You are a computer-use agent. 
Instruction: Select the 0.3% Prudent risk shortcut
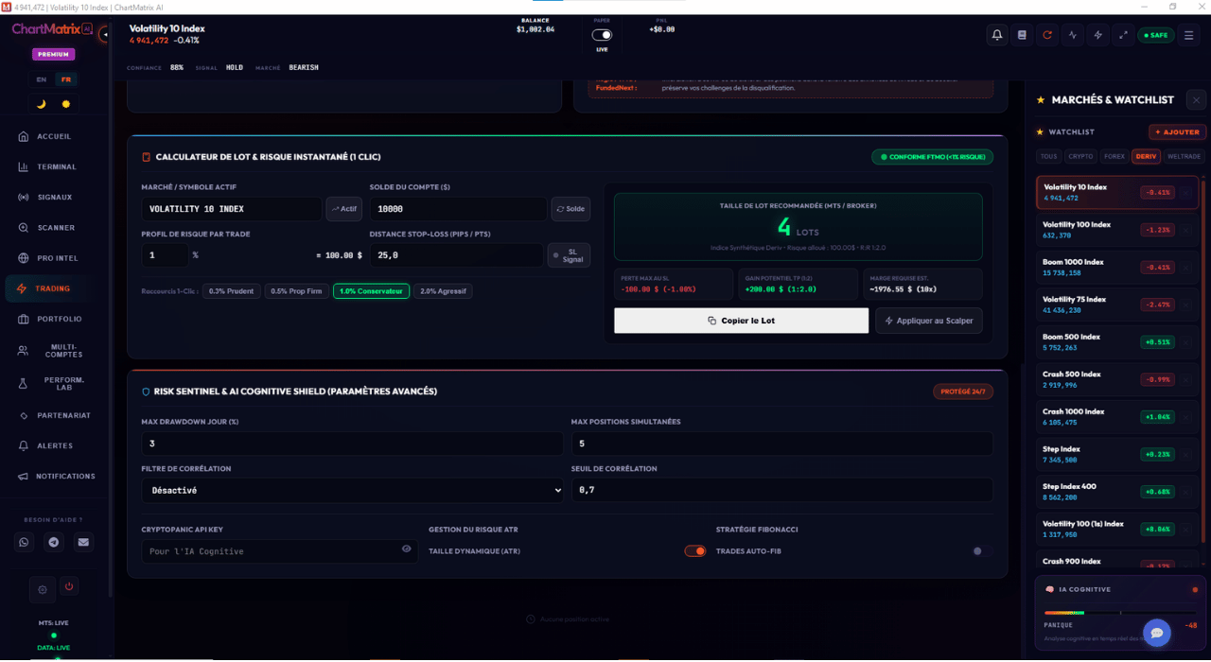click(232, 291)
